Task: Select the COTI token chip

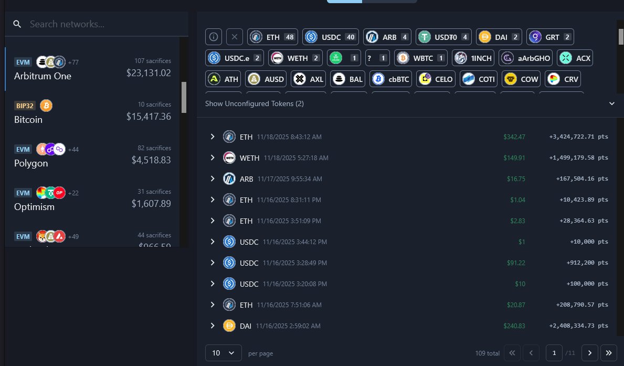Action: point(478,79)
